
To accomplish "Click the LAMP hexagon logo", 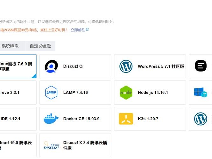I will pyautogui.click(x=51, y=93).
